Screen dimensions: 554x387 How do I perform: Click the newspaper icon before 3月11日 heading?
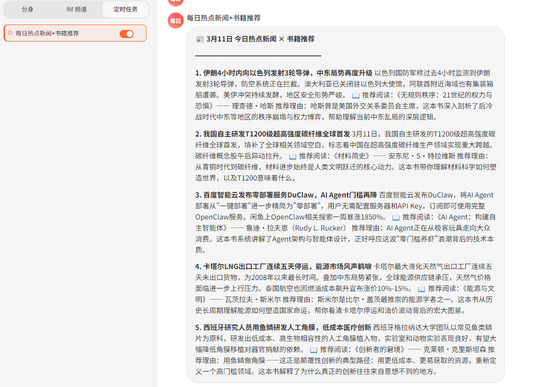(x=200, y=39)
